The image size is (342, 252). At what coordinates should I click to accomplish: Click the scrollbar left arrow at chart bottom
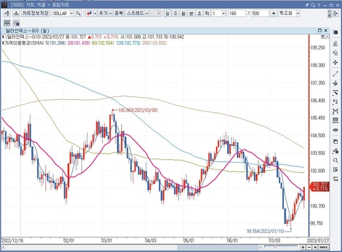(x=3, y=247)
